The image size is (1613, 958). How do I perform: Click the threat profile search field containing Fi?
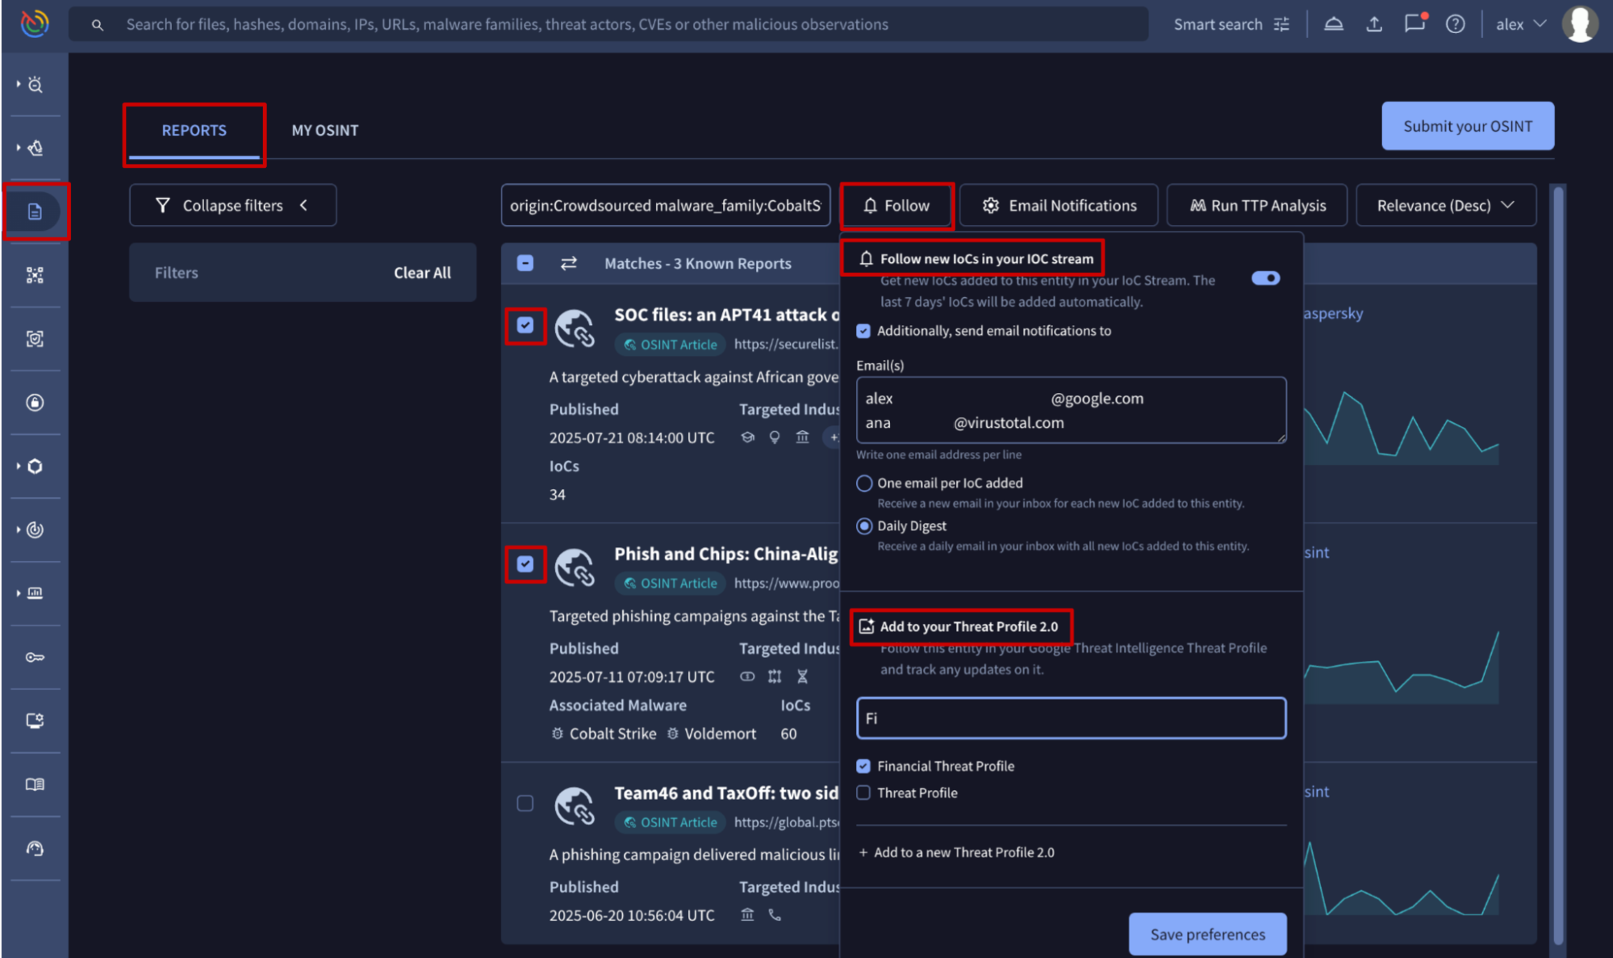[x=1071, y=718]
